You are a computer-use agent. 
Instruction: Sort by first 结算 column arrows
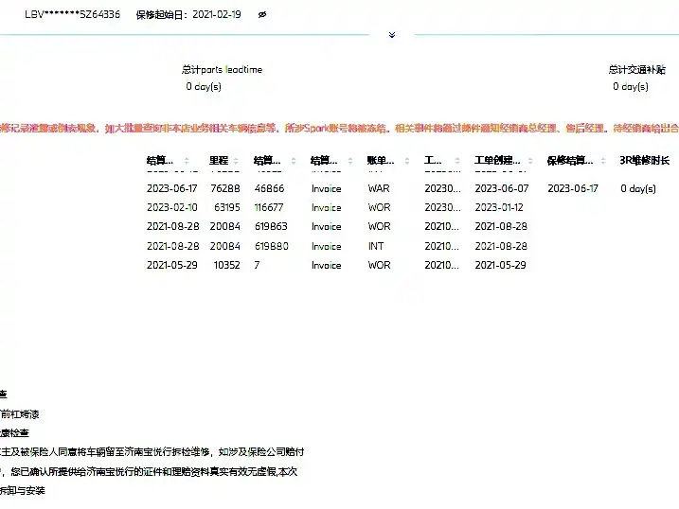click(187, 161)
